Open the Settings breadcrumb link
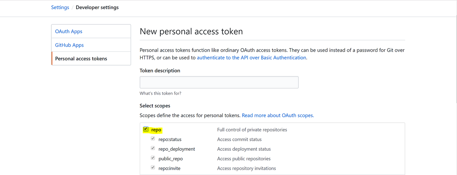457x175 pixels. pyautogui.click(x=60, y=7)
